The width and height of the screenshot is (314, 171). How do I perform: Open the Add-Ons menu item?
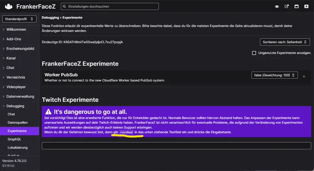13,39
